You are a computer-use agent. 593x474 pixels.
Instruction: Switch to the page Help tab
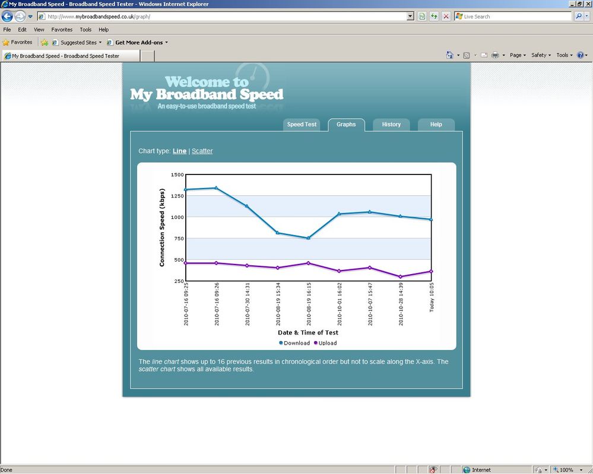coord(436,125)
